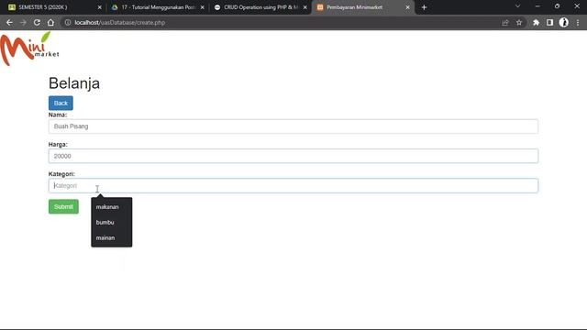Image resolution: width=587 pixels, height=330 pixels.
Task: View site information icon in address bar
Action: (x=68, y=22)
